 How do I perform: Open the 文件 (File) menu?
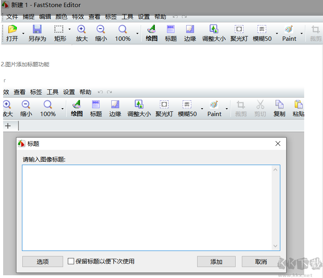12,17
